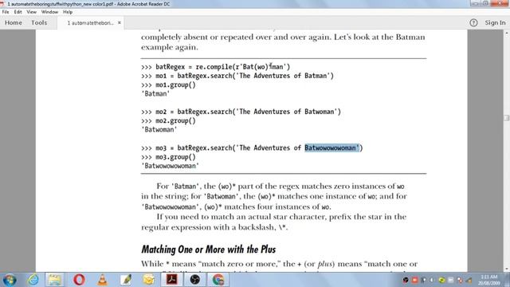Click the black round tray icon

click(x=406, y=280)
